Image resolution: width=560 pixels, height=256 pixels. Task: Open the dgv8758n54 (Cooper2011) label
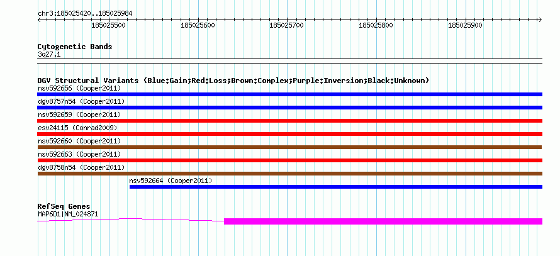tap(81, 167)
